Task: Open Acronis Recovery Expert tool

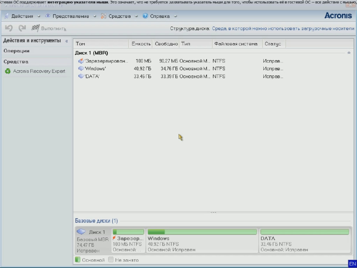Action: pyautogui.click(x=39, y=71)
